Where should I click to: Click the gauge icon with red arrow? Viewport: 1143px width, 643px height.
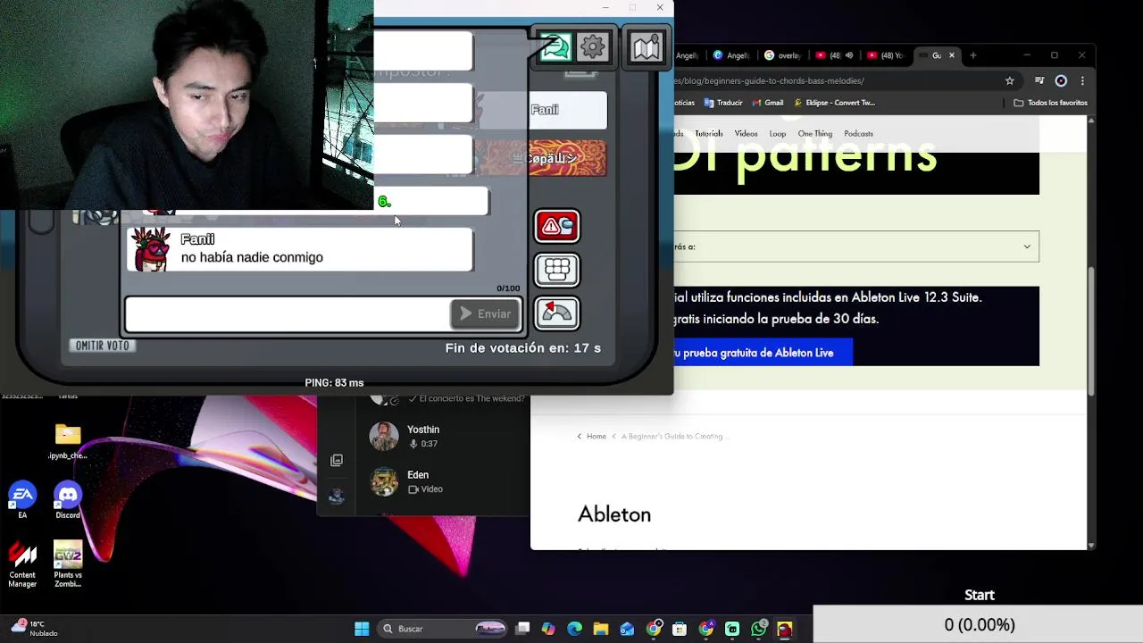pos(556,313)
